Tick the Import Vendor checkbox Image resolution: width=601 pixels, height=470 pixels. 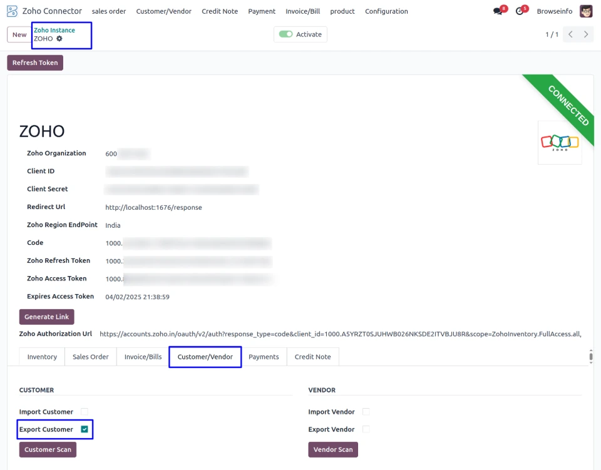click(x=366, y=412)
